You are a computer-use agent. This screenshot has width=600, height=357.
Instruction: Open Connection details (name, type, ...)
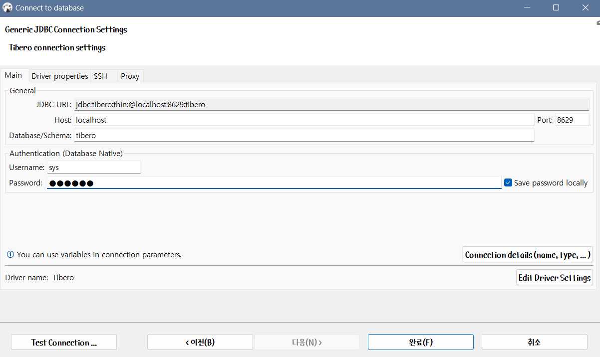click(528, 255)
